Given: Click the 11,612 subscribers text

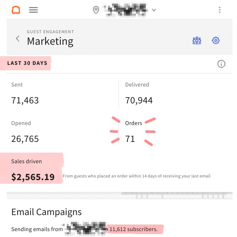Looking at the screenshot, I should click(134, 229).
